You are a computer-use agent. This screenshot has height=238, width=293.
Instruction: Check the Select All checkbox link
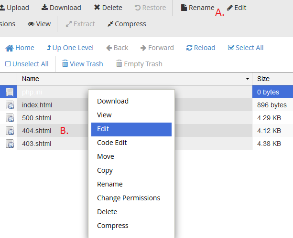click(246, 48)
